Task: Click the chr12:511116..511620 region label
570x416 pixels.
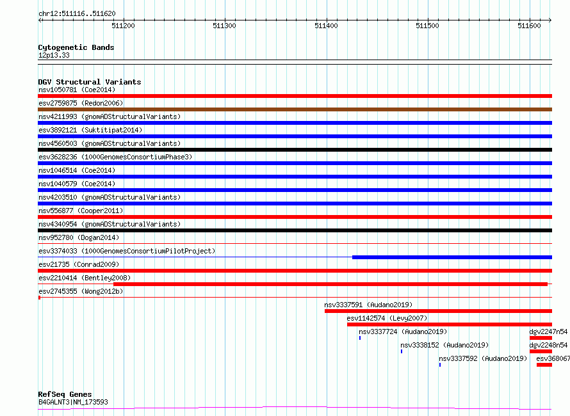Action: pyautogui.click(x=77, y=14)
